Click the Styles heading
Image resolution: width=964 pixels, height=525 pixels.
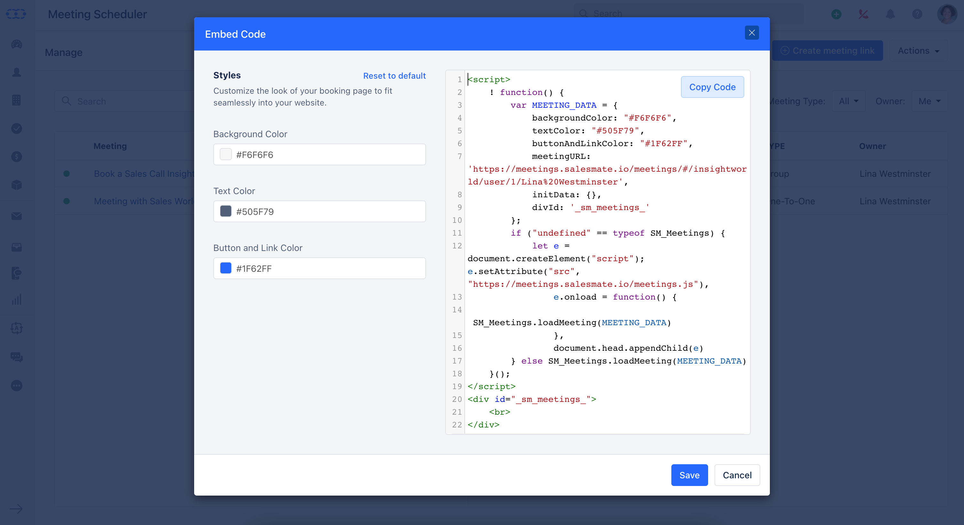click(x=227, y=75)
